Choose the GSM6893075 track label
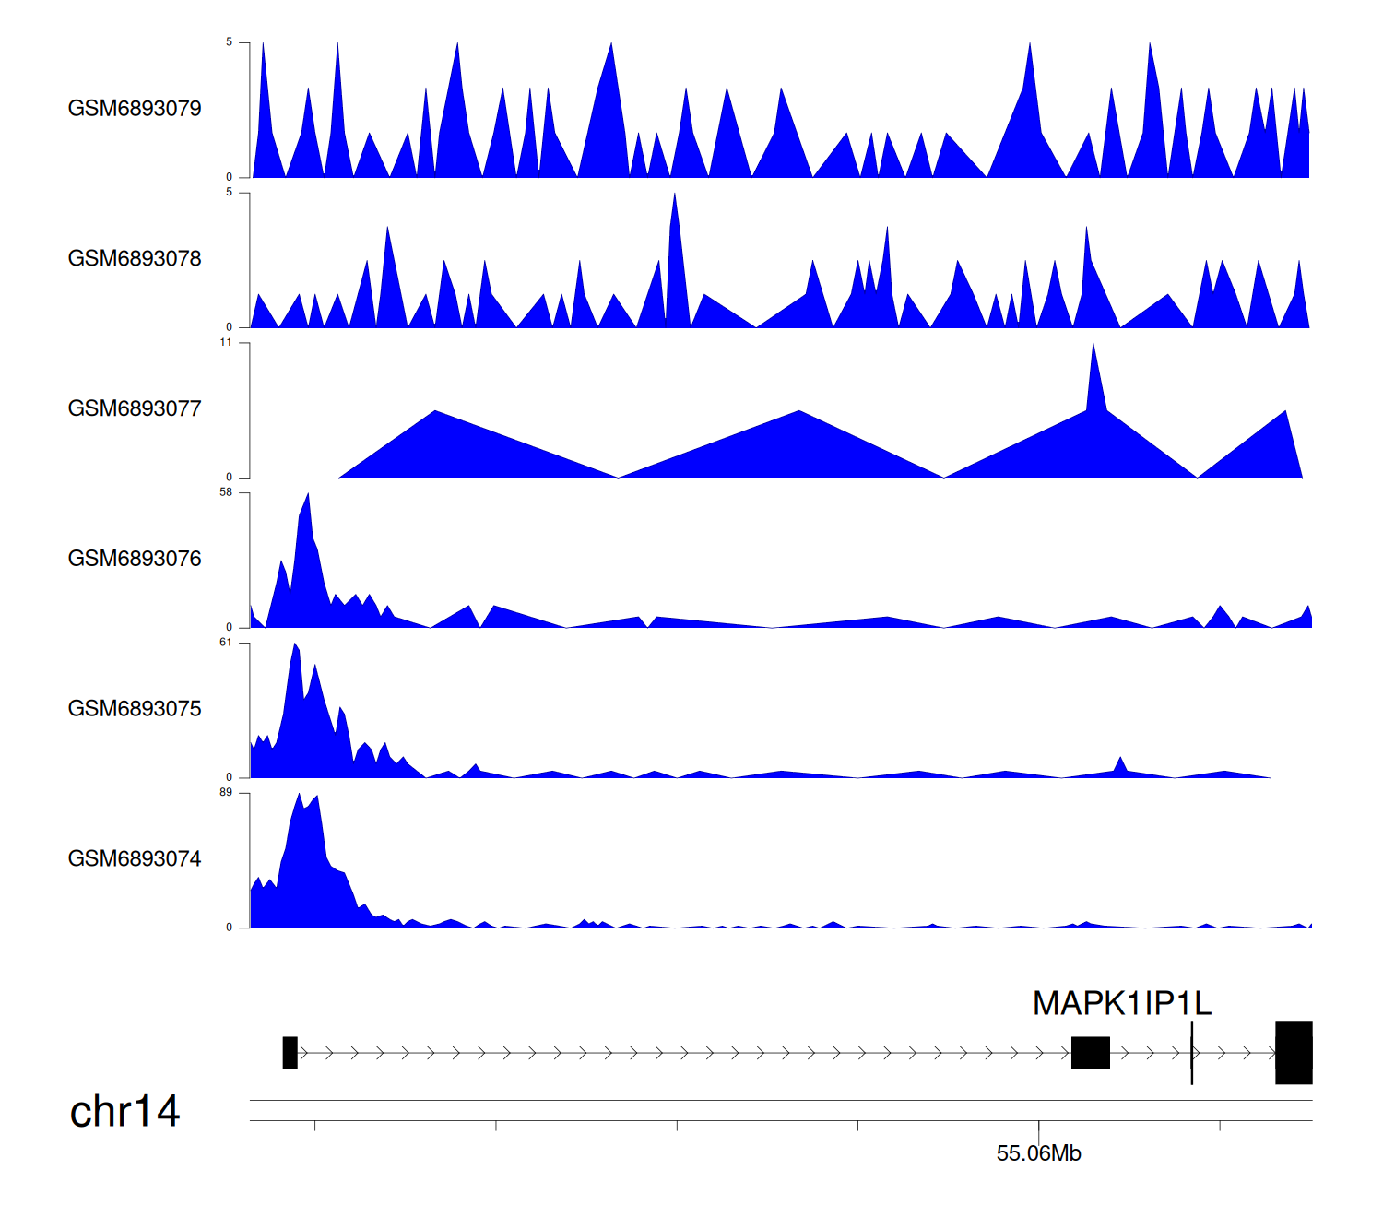1383x1217 pixels. coord(135,709)
